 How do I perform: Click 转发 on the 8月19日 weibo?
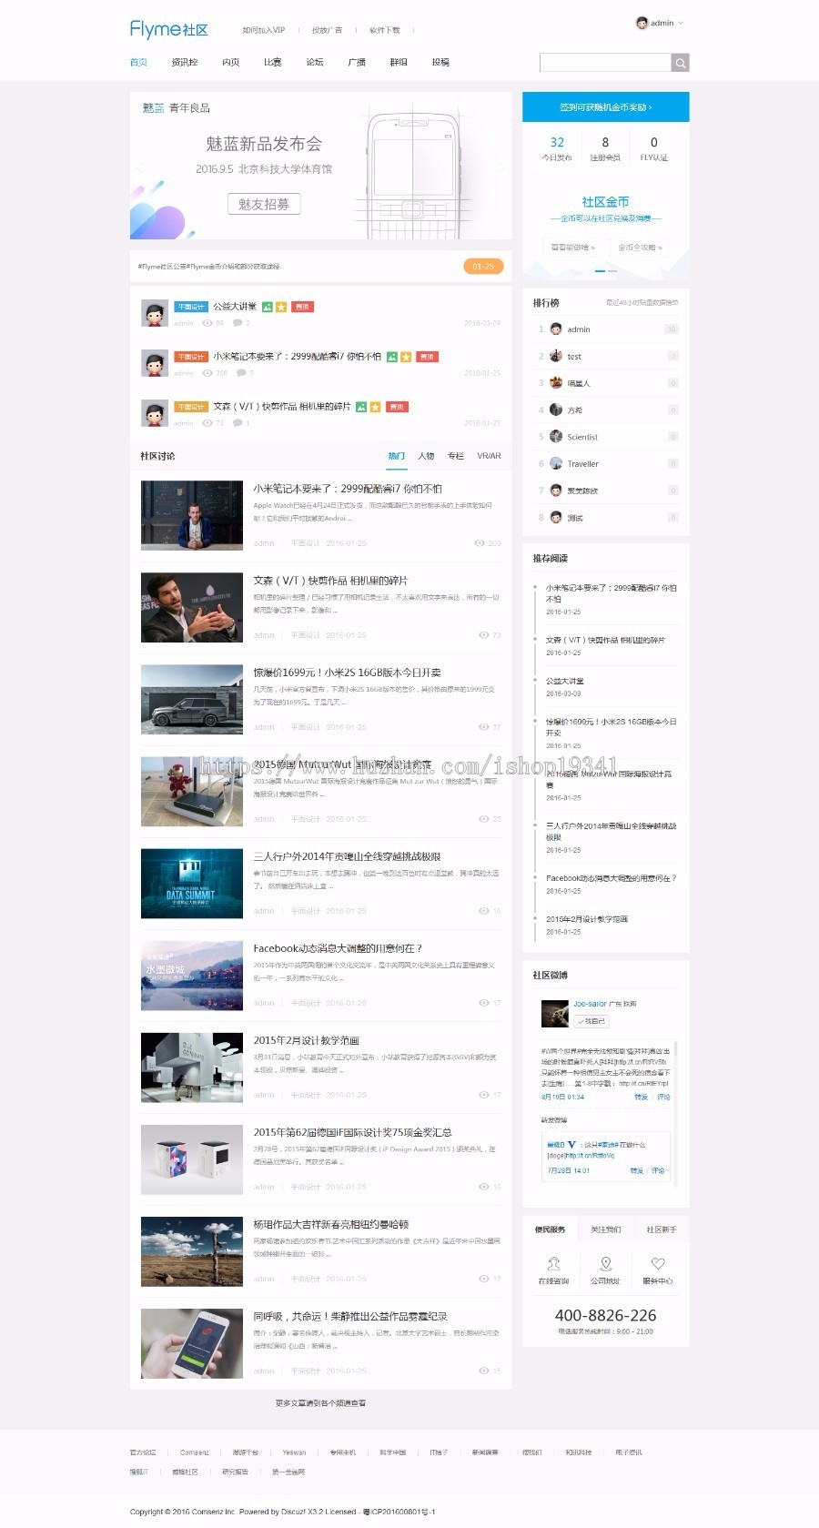pos(642,1097)
